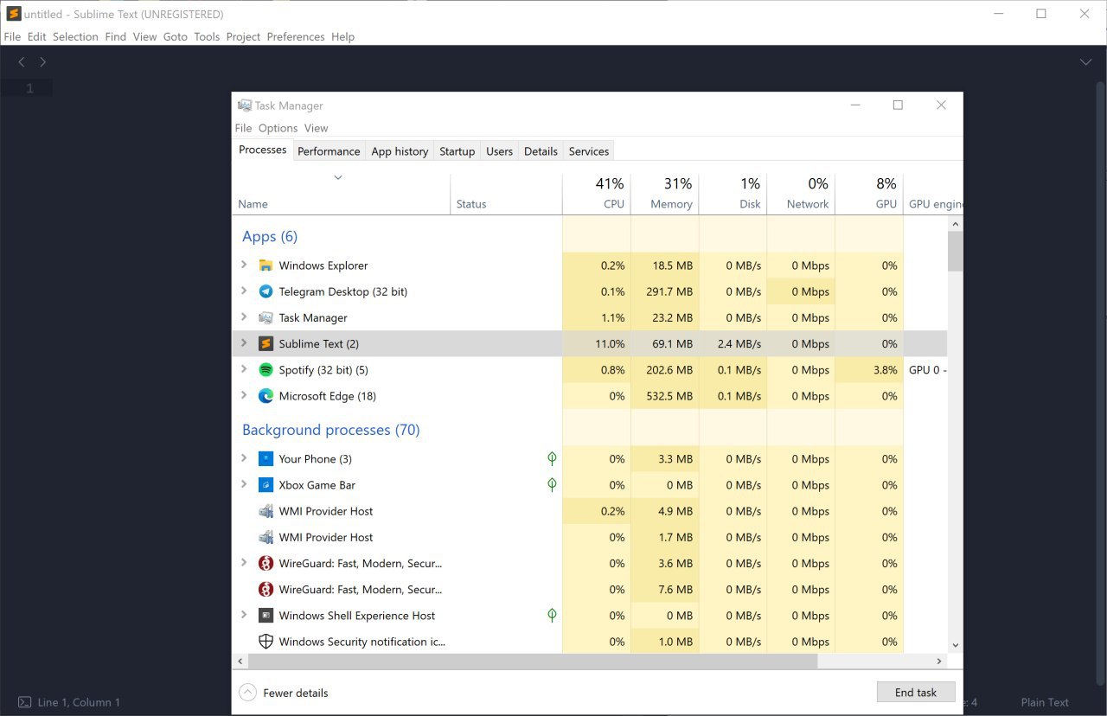The width and height of the screenshot is (1107, 716).
Task: Click the horizontal scrollbar right arrow
Action: (939, 661)
